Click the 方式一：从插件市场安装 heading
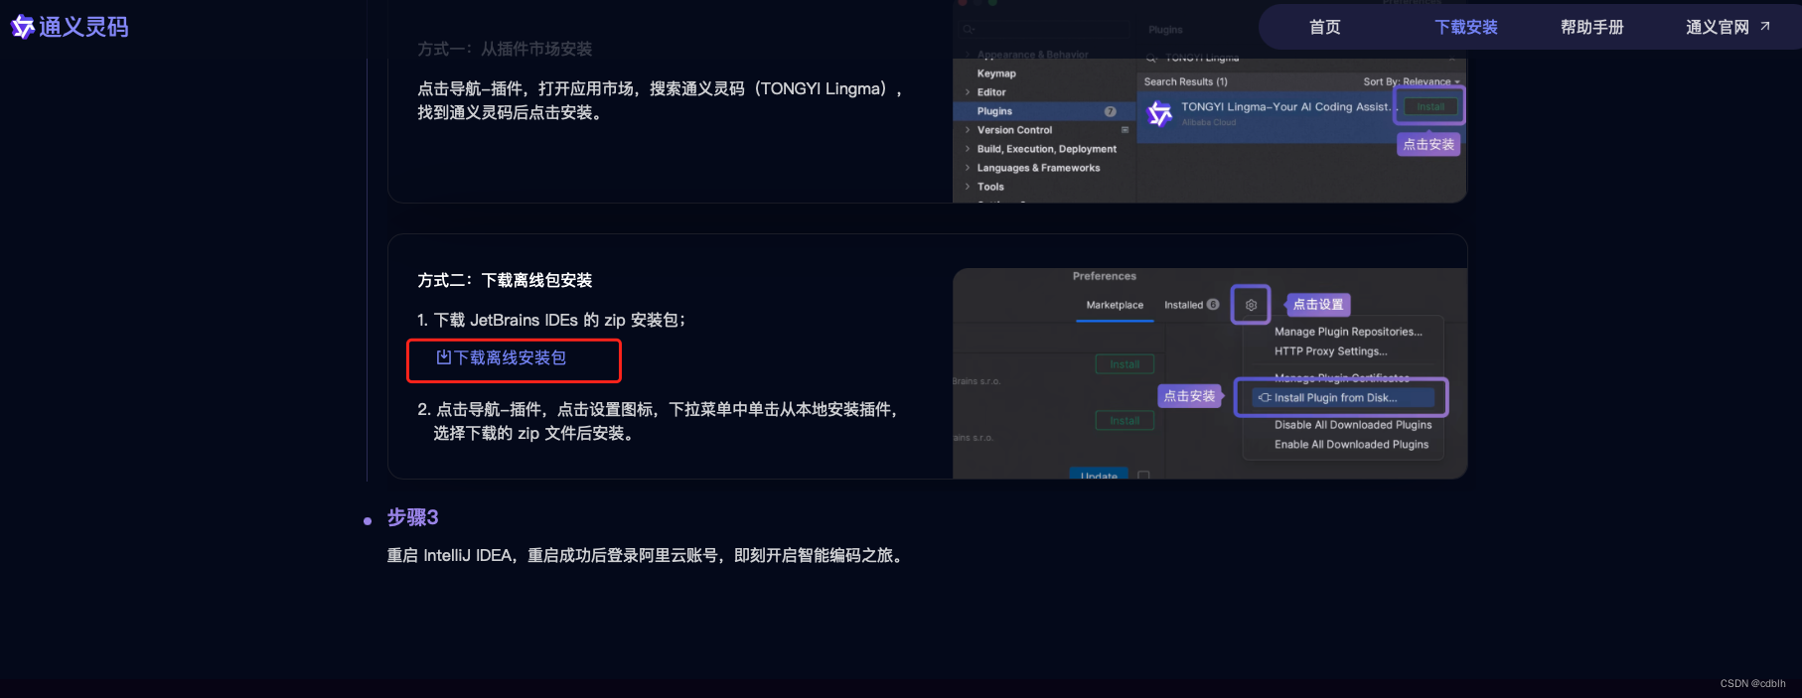The width and height of the screenshot is (1802, 698). (505, 49)
